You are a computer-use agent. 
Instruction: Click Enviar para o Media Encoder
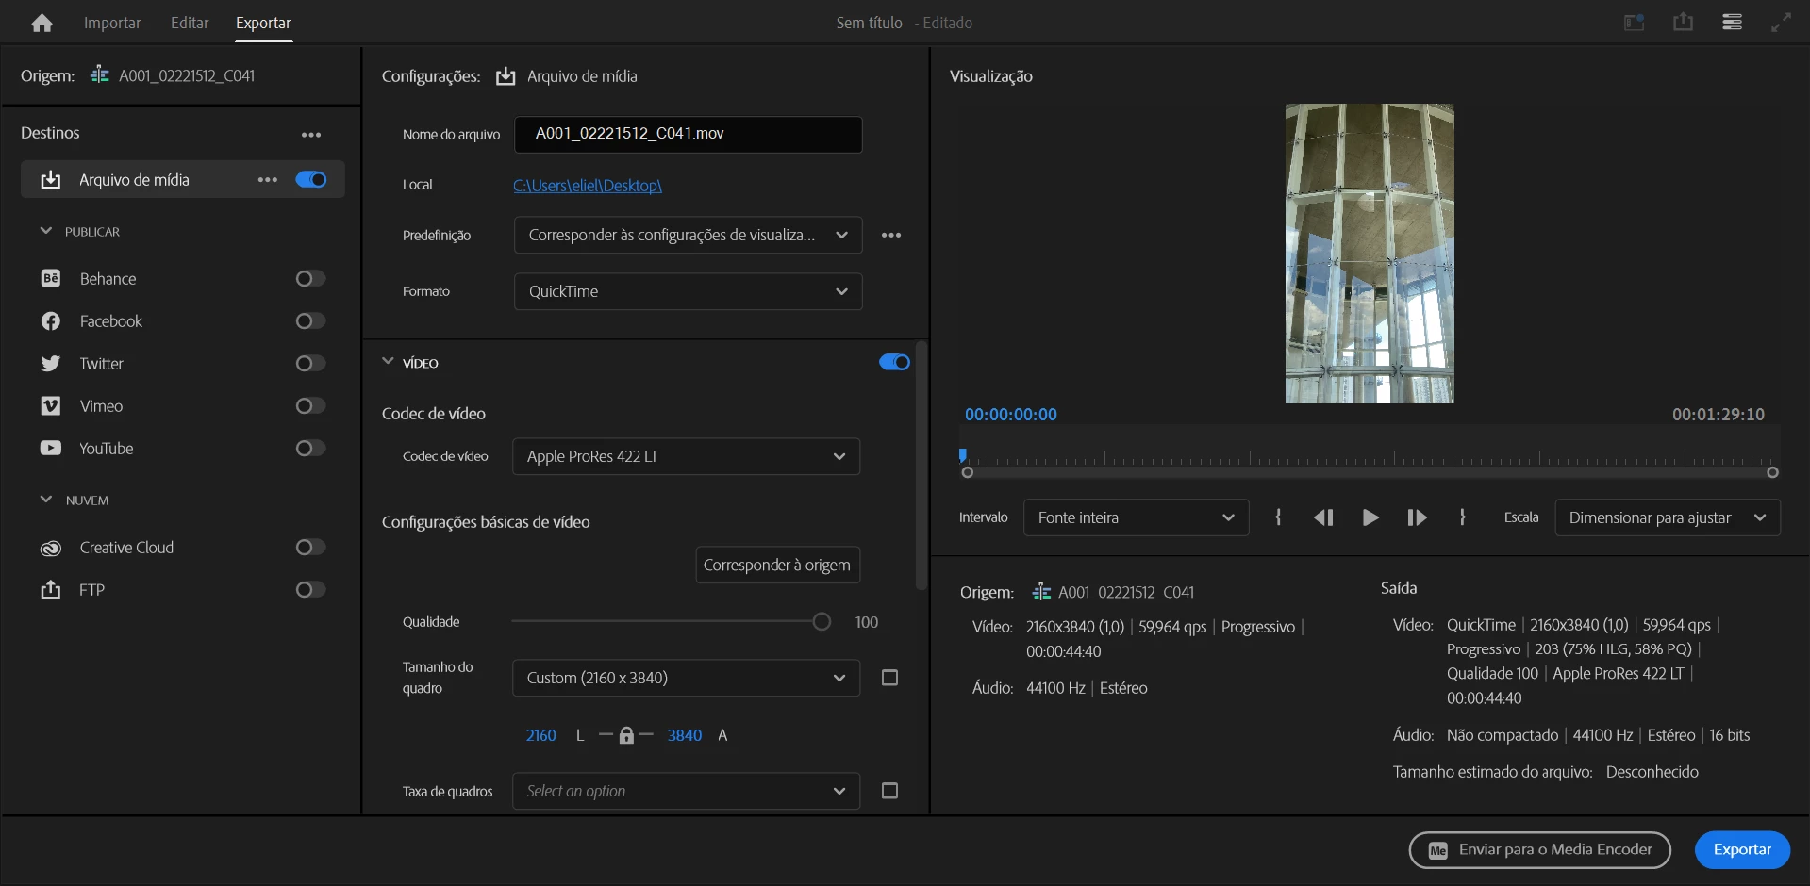1539,849
